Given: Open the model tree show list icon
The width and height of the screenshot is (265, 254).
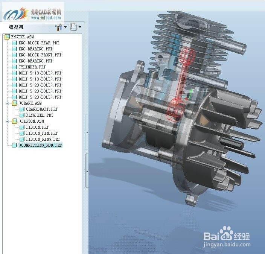Looking at the screenshot, I should click(73, 27).
